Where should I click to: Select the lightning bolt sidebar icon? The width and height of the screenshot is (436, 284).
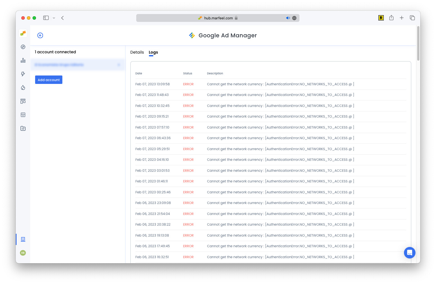[x=23, y=74]
